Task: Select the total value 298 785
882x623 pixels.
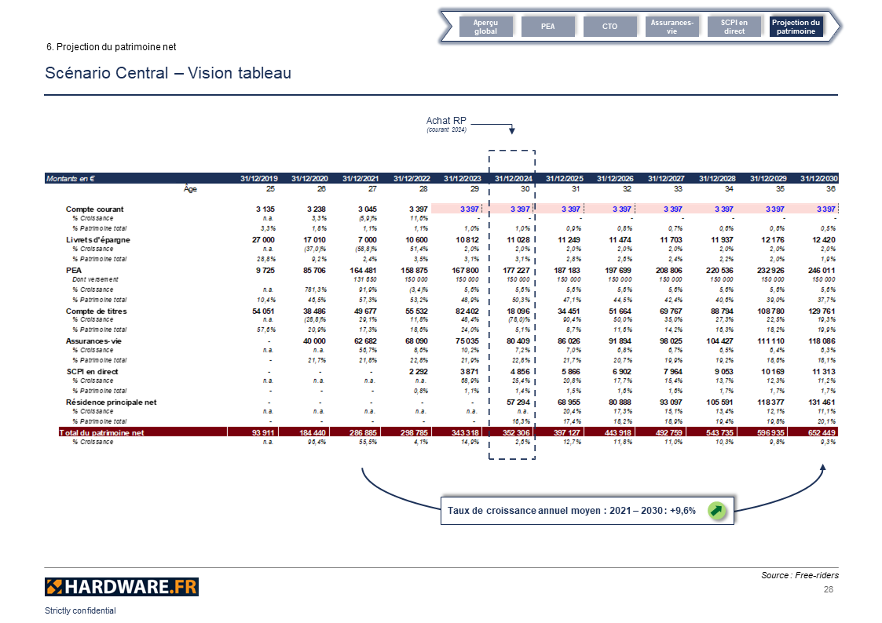Action: tap(414, 432)
